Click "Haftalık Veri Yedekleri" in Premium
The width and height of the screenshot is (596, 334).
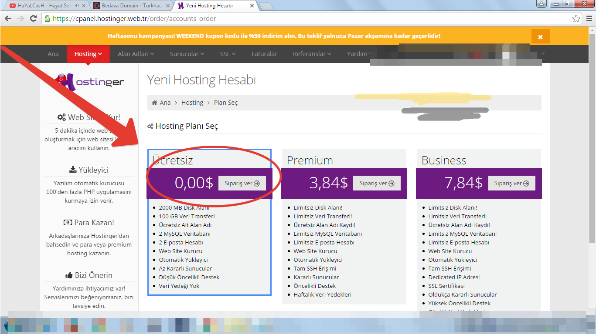(x=323, y=294)
